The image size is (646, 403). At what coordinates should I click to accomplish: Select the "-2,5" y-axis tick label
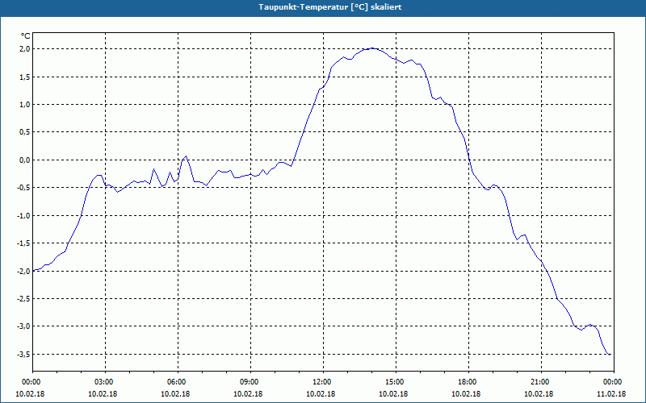(x=24, y=298)
